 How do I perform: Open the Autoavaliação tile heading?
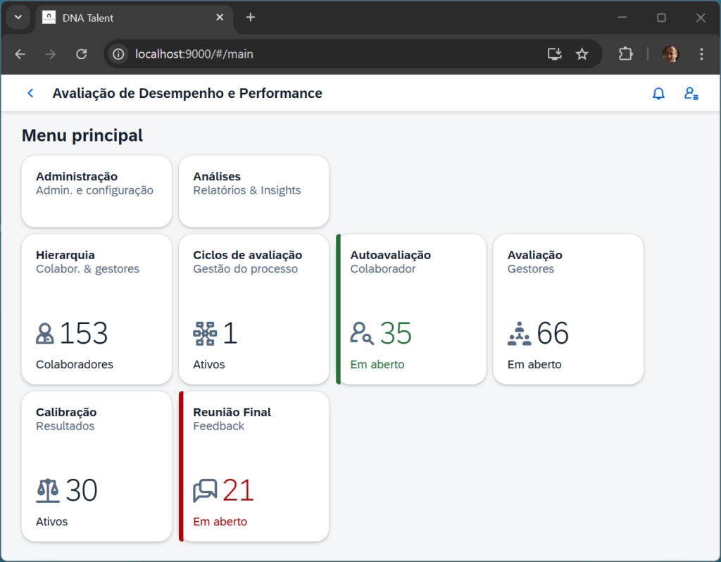click(x=390, y=255)
